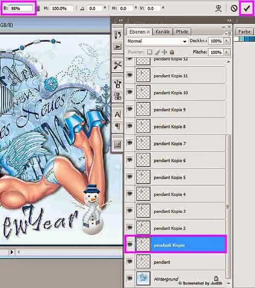Toggle the maintain aspect ratio chain icon
Viewport: 255px width, 288px height.
click(x=38, y=8)
